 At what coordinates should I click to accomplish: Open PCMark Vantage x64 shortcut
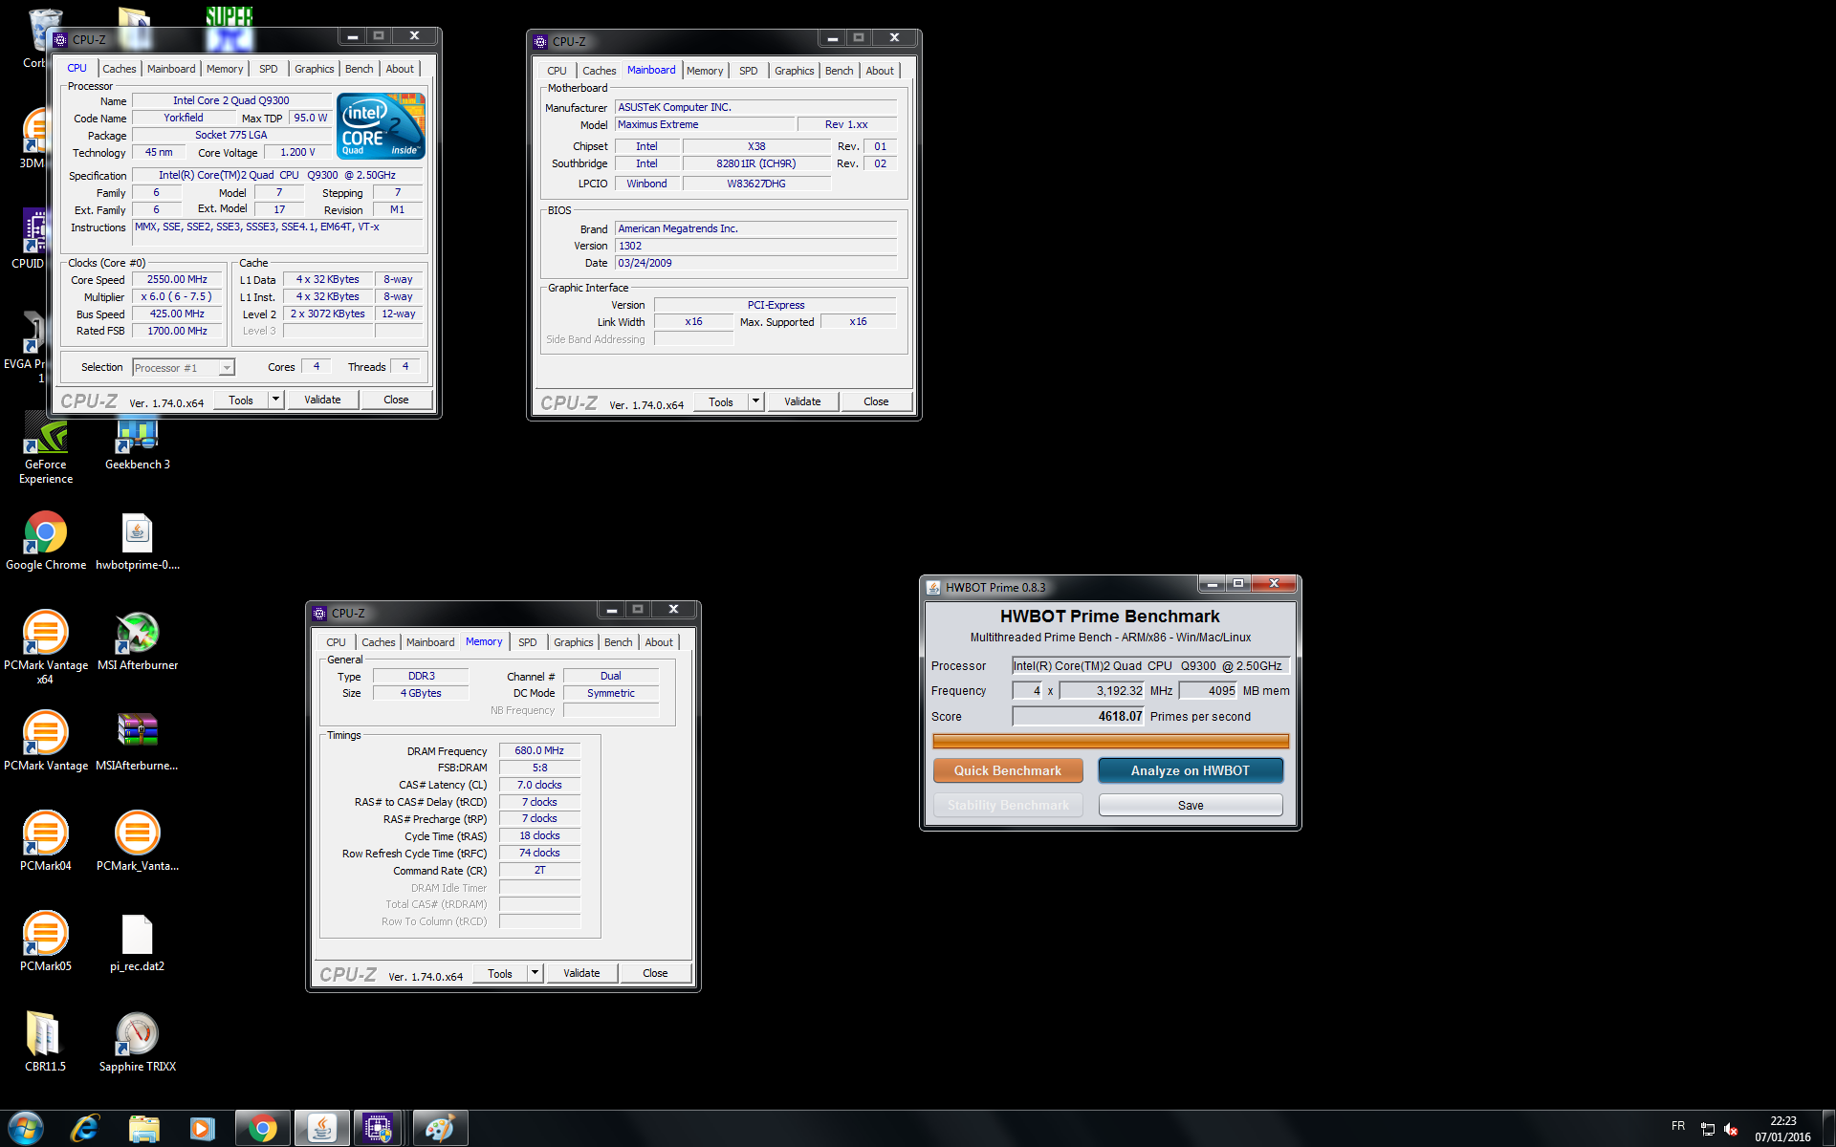point(46,647)
